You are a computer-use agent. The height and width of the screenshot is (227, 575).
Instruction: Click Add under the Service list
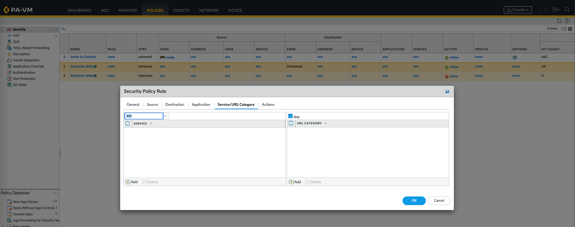tap(132, 182)
